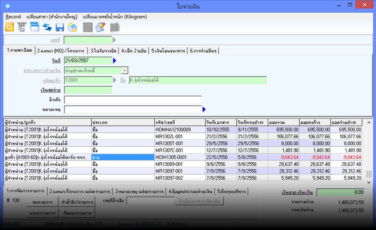Switch to the 5.เงินโอนธนาคาร tab
The image size is (376, 230).
tap(168, 51)
